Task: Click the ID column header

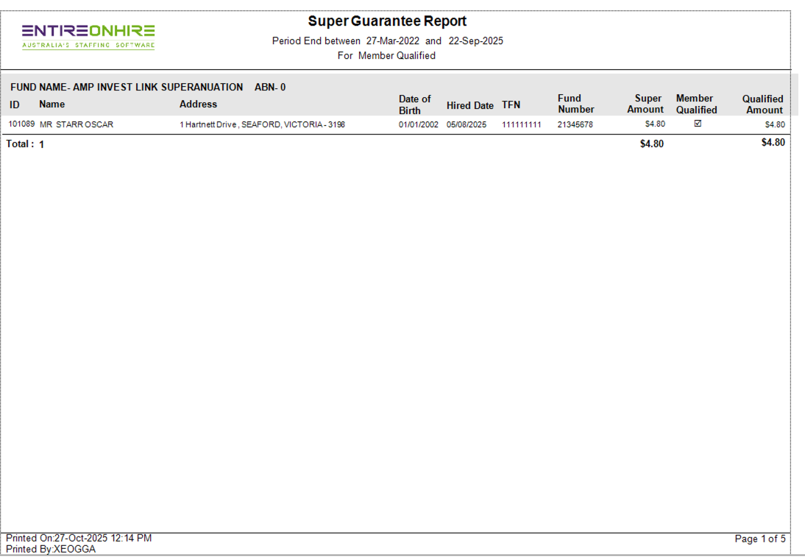Action: [15, 104]
